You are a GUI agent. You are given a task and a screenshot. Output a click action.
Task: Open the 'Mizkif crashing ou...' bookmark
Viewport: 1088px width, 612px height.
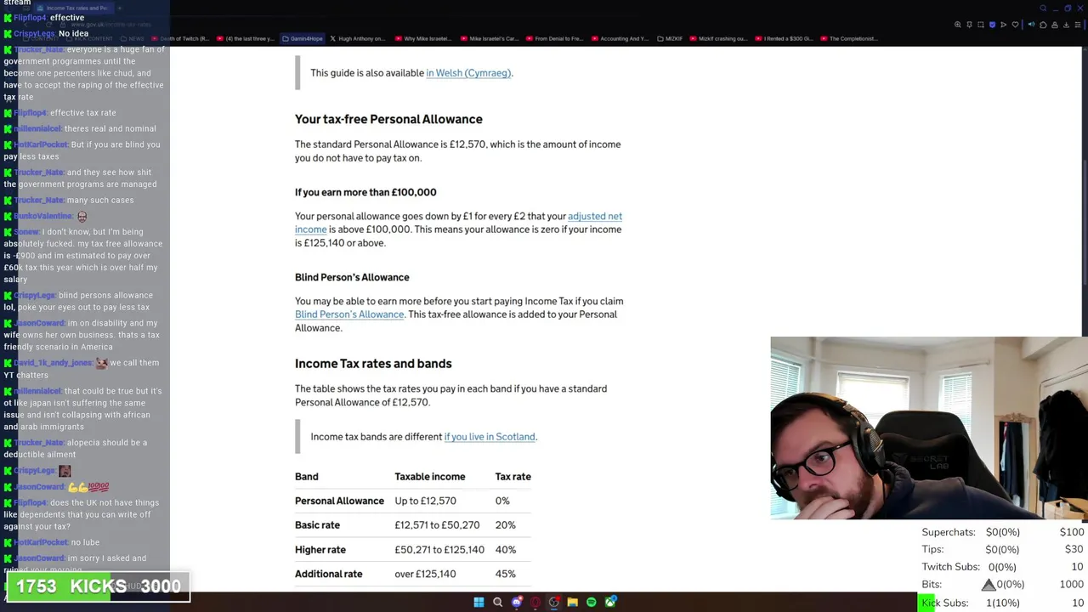pos(720,38)
